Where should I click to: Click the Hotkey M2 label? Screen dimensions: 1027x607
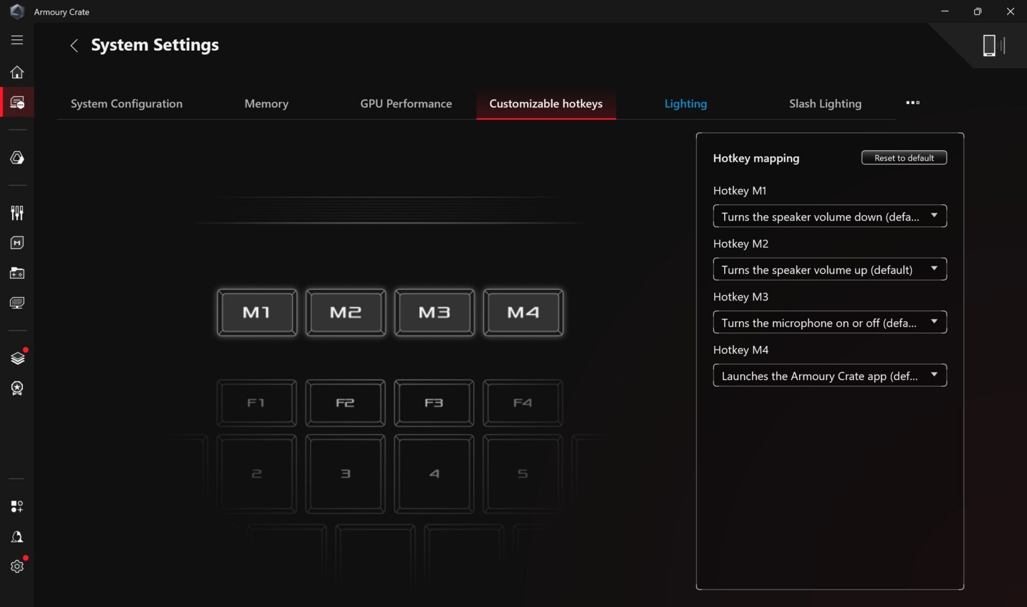tap(741, 244)
